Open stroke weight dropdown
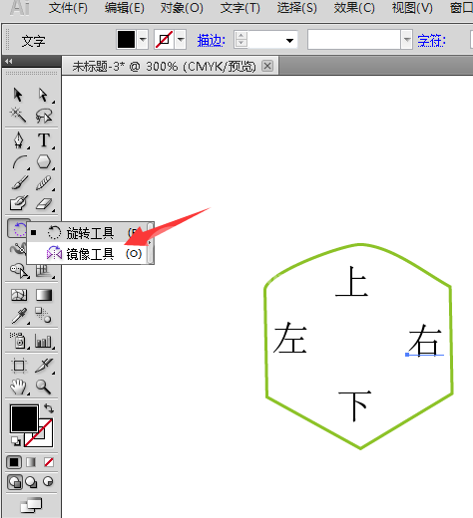 pyautogui.click(x=289, y=41)
